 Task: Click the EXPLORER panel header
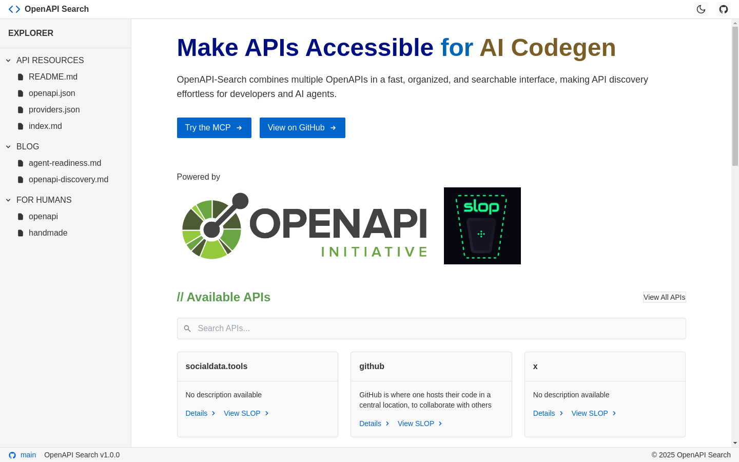pos(31,33)
